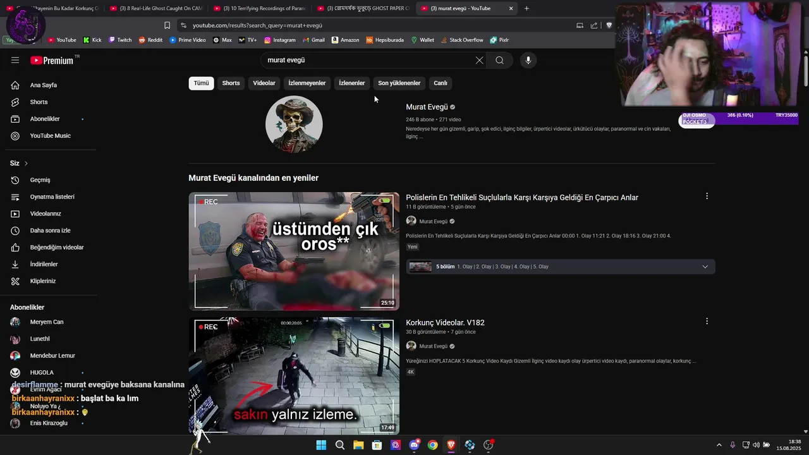
Task: Open Reddit bookmark
Action: [x=150, y=40]
